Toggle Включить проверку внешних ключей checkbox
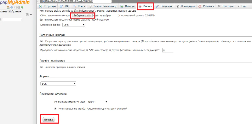 pos(42,67)
